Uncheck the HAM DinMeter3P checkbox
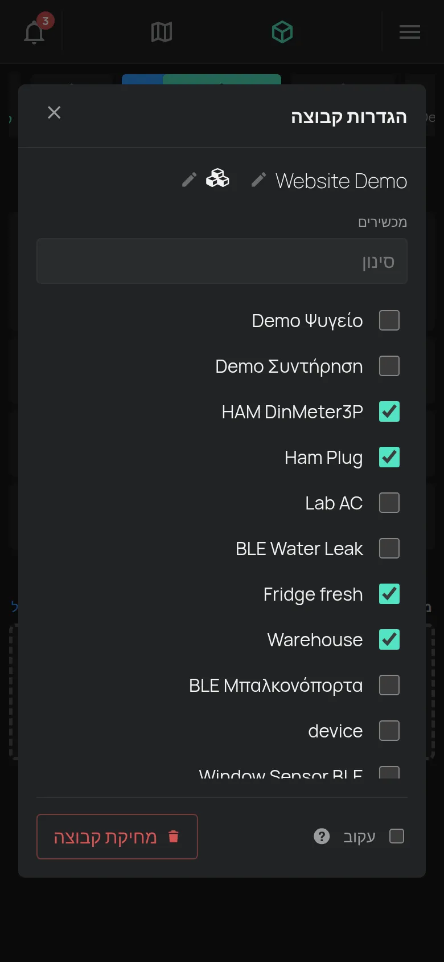This screenshot has width=444, height=962. (x=389, y=411)
